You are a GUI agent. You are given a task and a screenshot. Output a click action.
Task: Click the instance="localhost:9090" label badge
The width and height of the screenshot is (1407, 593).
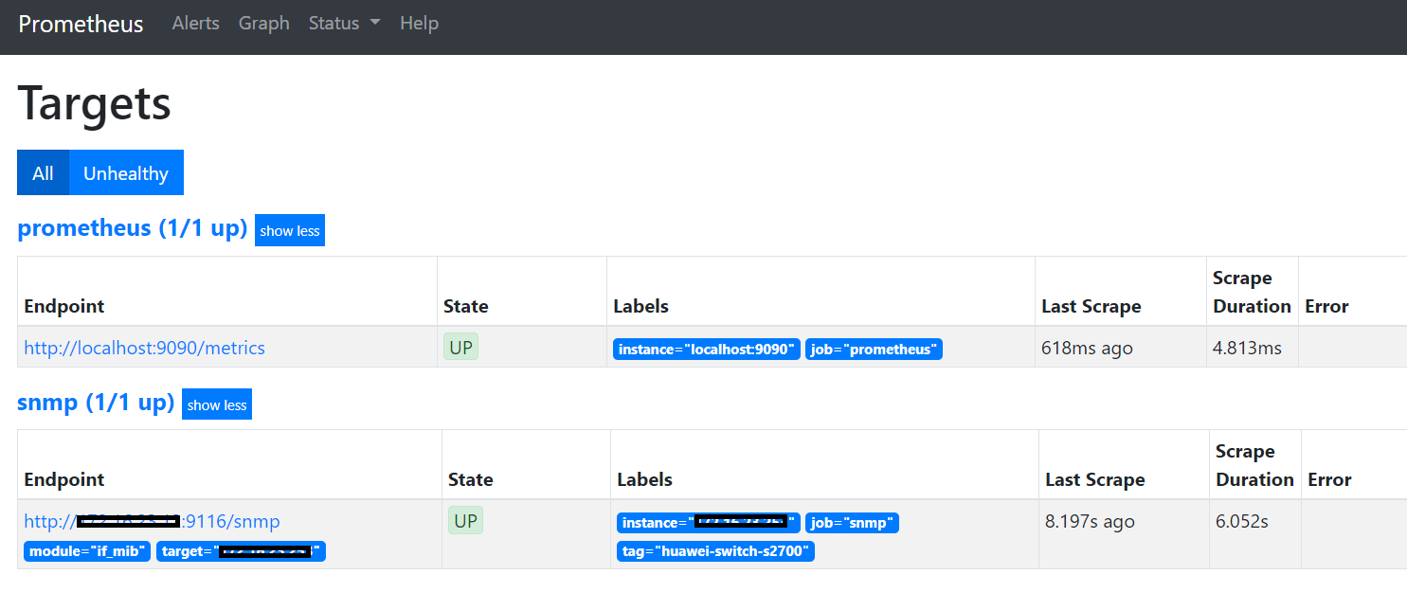pos(707,350)
